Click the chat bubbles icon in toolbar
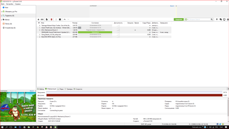Viewport: 229px width, 129px height. pyautogui.click(x=221, y=19)
